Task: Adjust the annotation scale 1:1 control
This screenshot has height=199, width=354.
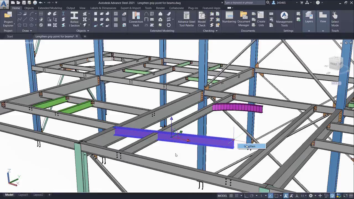Action: click(303, 195)
